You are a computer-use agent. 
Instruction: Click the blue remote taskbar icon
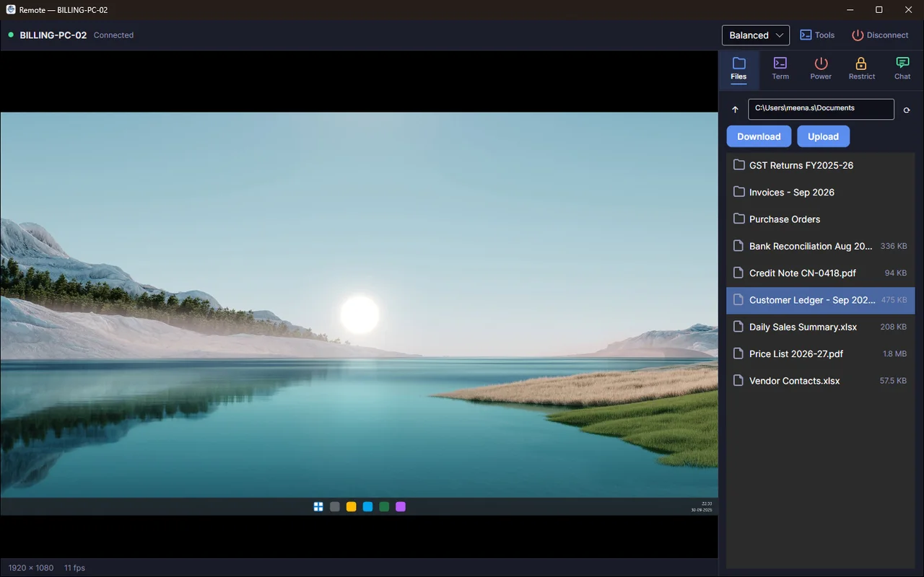pyautogui.click(x=367, y=506)
